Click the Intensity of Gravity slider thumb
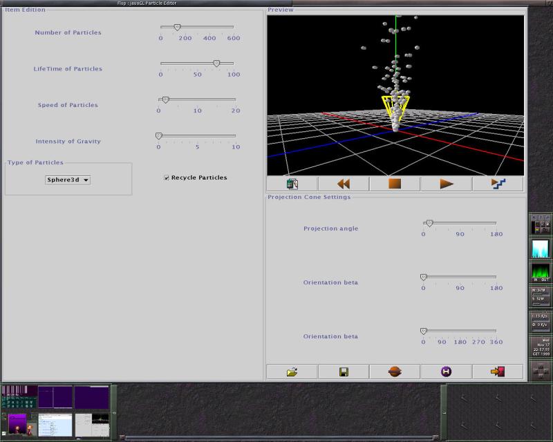This screenshot has height=442, width=553. [x=159, y=136]
